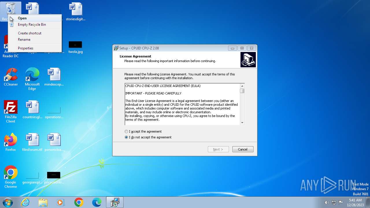Open the CCleaner desktop icon
This screenshot has width=370, height=208.
pos(11,77)
